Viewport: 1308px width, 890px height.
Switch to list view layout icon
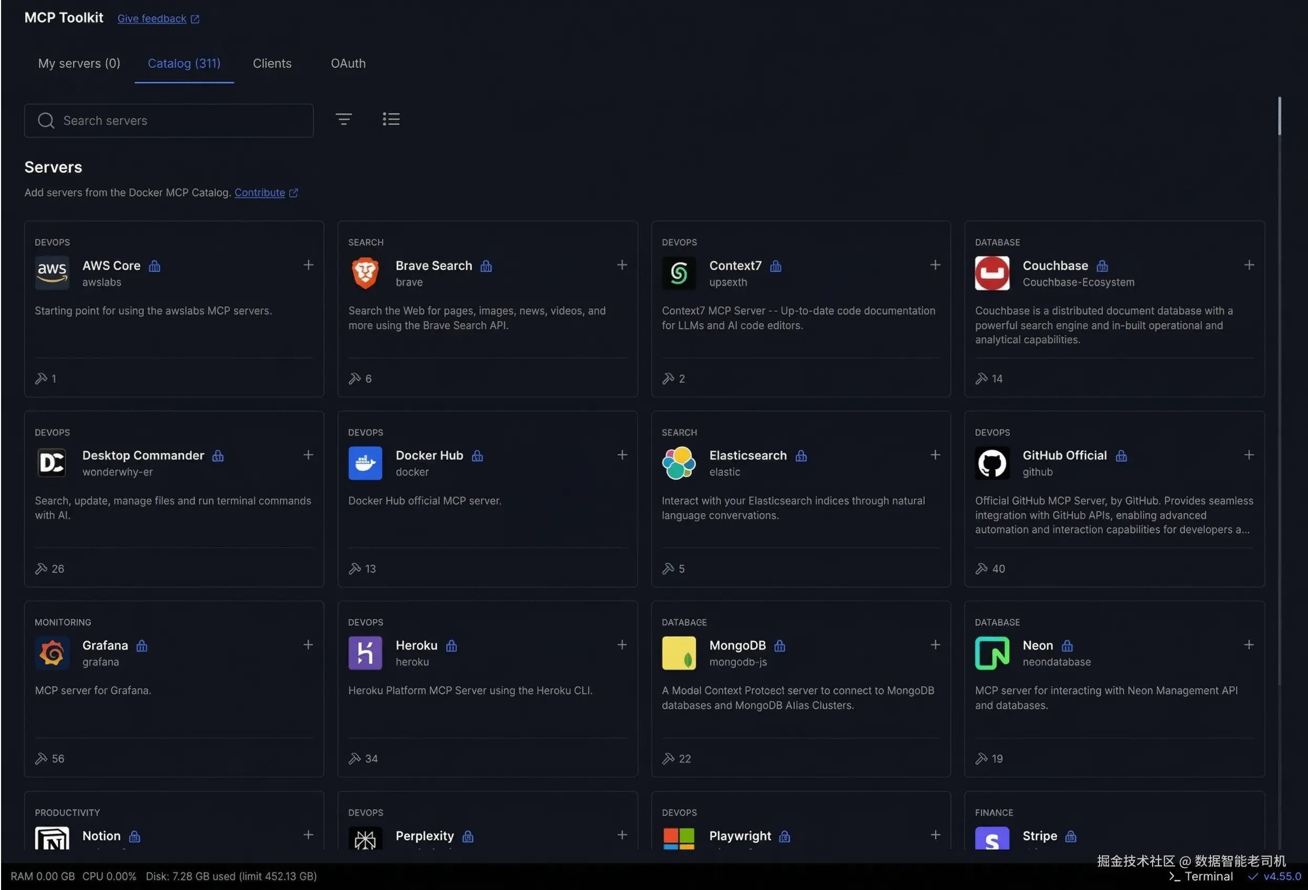pyautogui.click(x=391, y=119)
